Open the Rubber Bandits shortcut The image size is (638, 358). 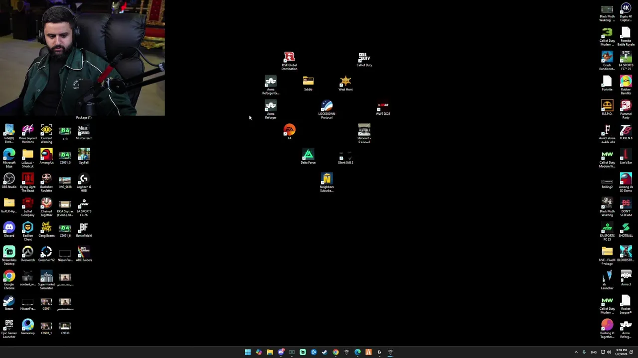[626, 86]
